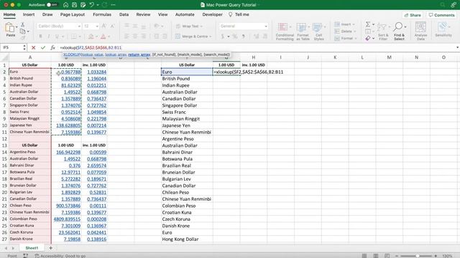Click the Format Painter brush icon
Image resolution: width=460 pixels, height=258 pixels.
[x=22, y=37]
